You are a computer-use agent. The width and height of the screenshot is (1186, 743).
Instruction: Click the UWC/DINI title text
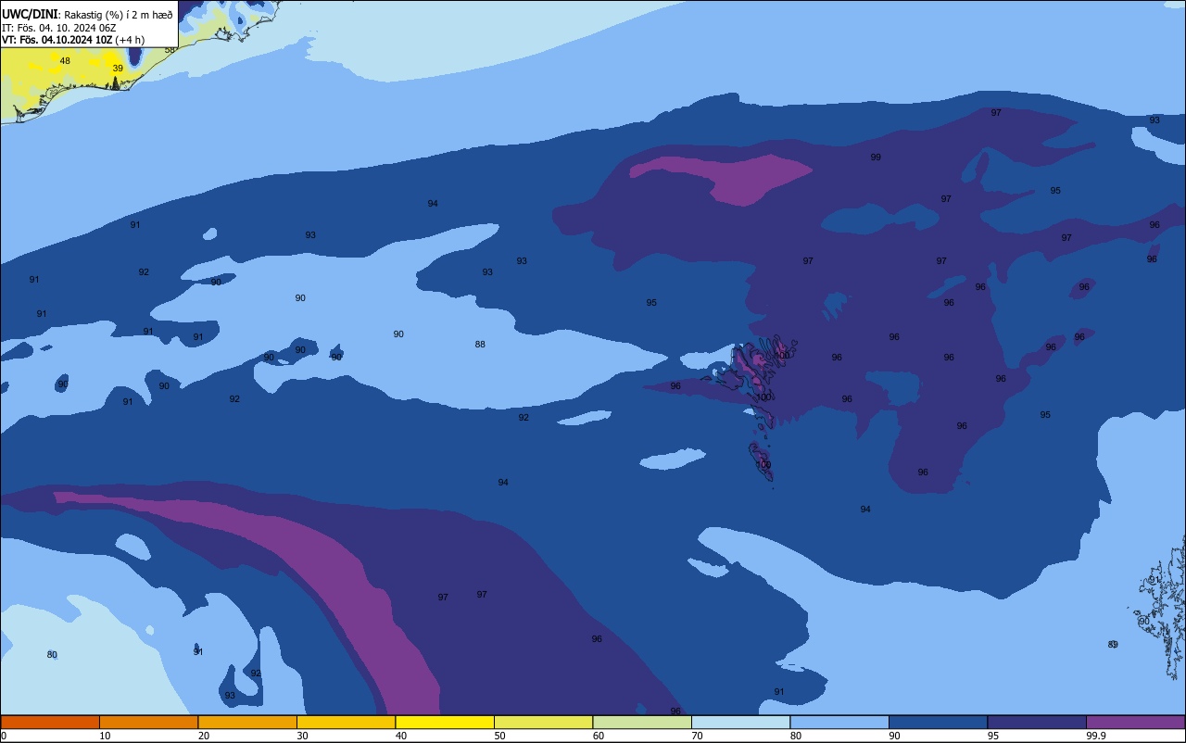30,15
